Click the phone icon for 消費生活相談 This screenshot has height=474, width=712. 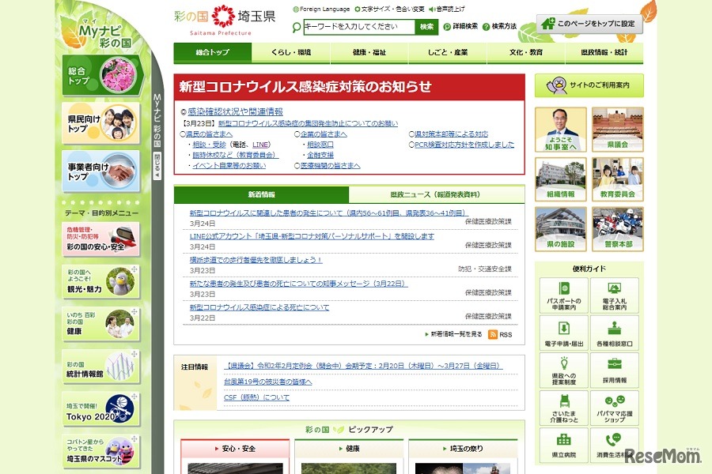[613, 439]
